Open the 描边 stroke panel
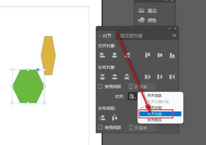206x145 pixels. tap(152, 11)
